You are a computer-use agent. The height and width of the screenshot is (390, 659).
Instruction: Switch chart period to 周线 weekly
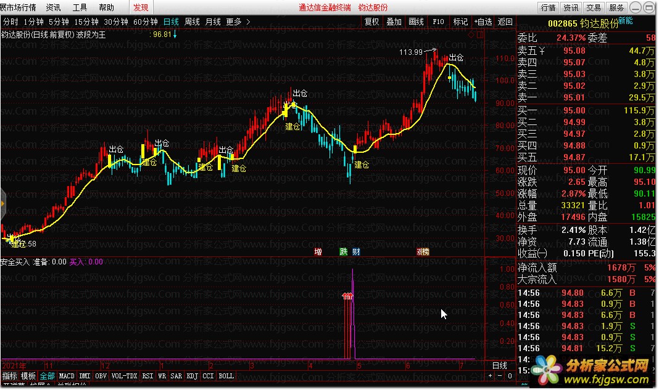(192, 22)
